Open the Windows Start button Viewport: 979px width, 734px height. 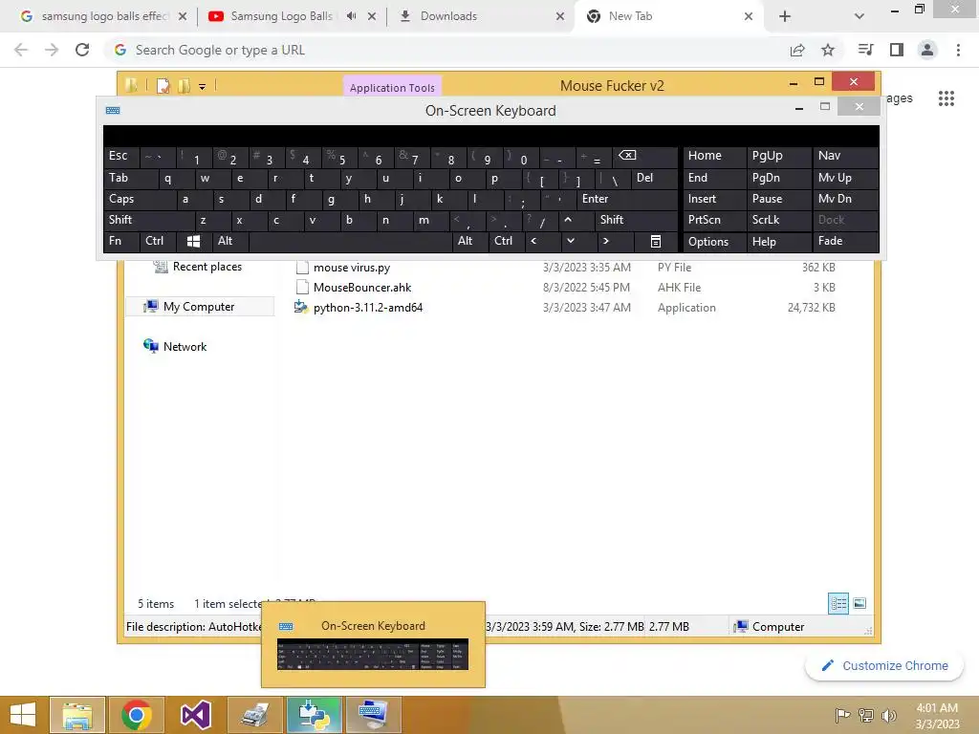click(x=23, y=715)
